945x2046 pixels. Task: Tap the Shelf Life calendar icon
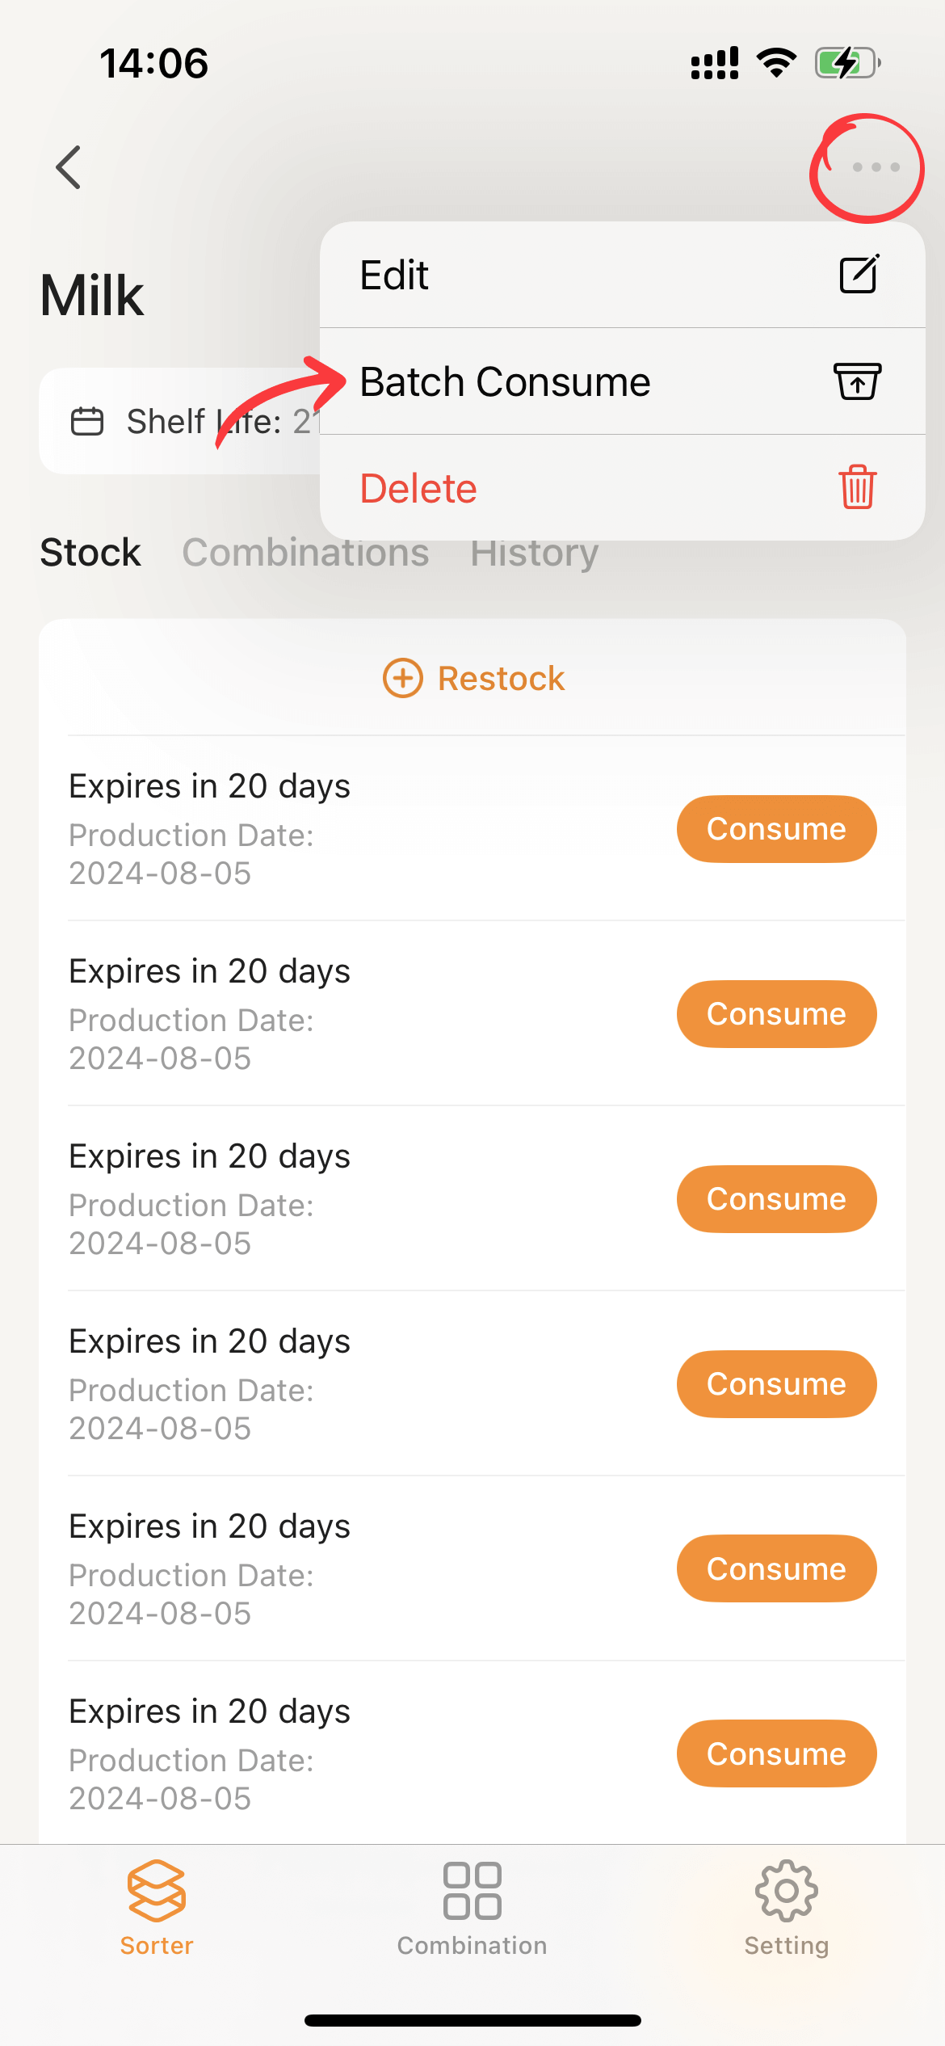(87, 422)
